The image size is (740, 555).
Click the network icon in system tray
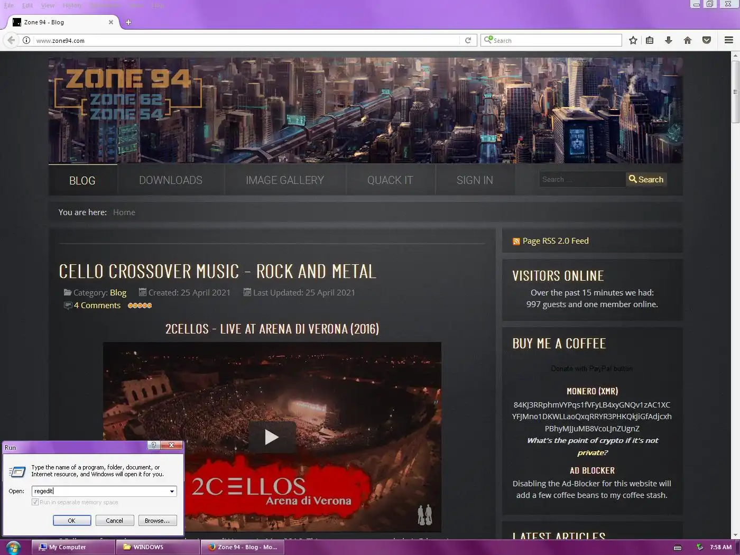pos(700,547)
